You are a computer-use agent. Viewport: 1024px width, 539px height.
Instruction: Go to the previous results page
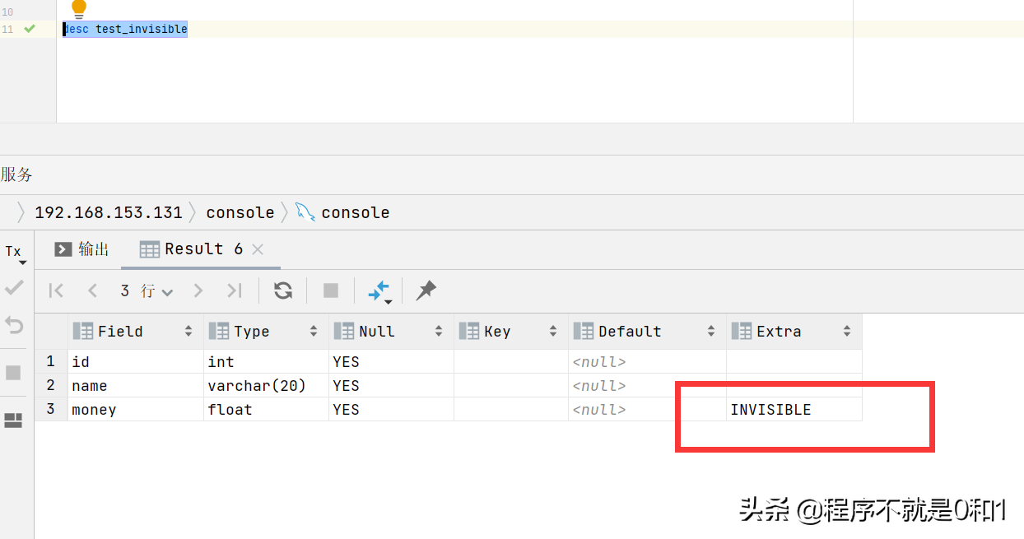click(92, 290)
